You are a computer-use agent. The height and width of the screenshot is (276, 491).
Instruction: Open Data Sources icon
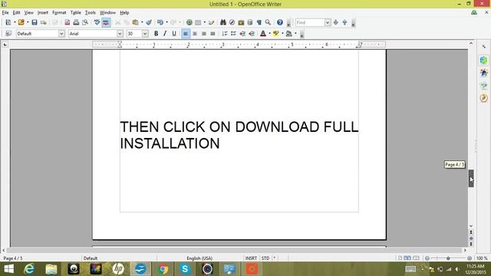(x=250, y=22)
